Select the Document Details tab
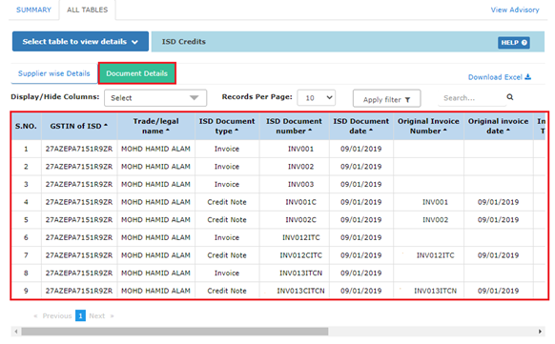 [x=137, y=73]
